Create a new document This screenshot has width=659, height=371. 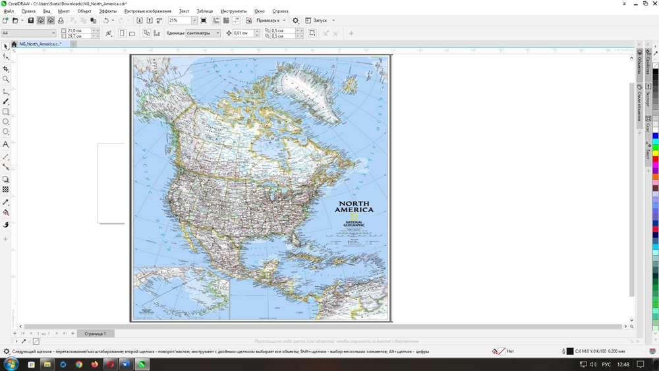pos(5,20)
